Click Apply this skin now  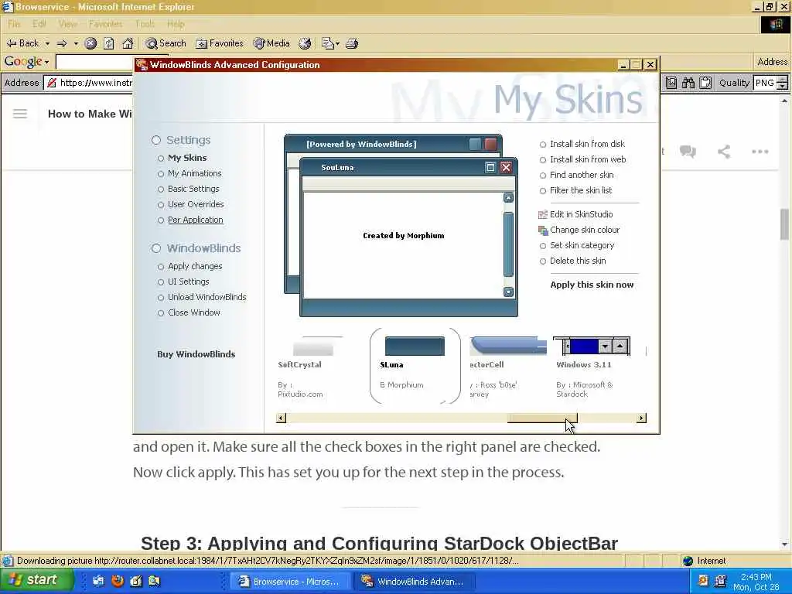[592, 285]
